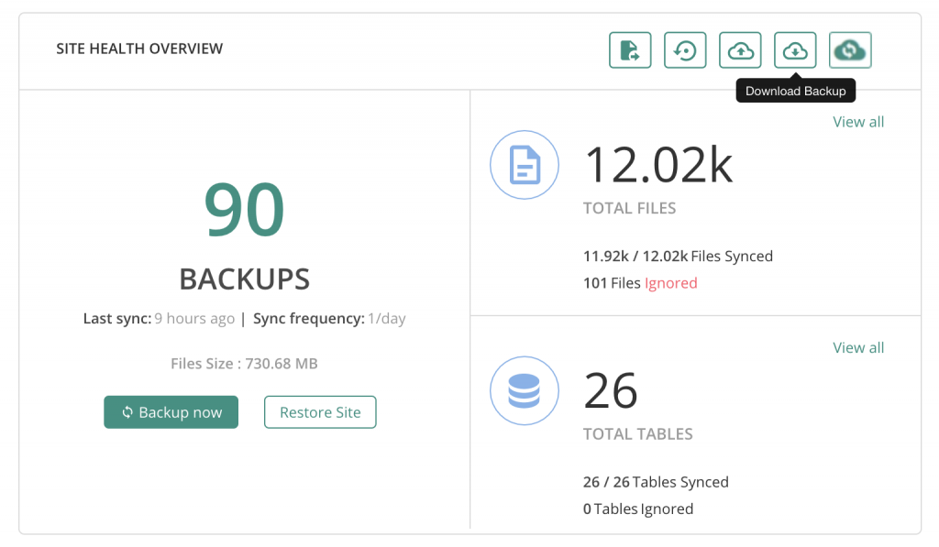Click the file migrate icon with arrow
Image resolution: width=939 pixels, height=547 pixels.
(x=630, y=50)
